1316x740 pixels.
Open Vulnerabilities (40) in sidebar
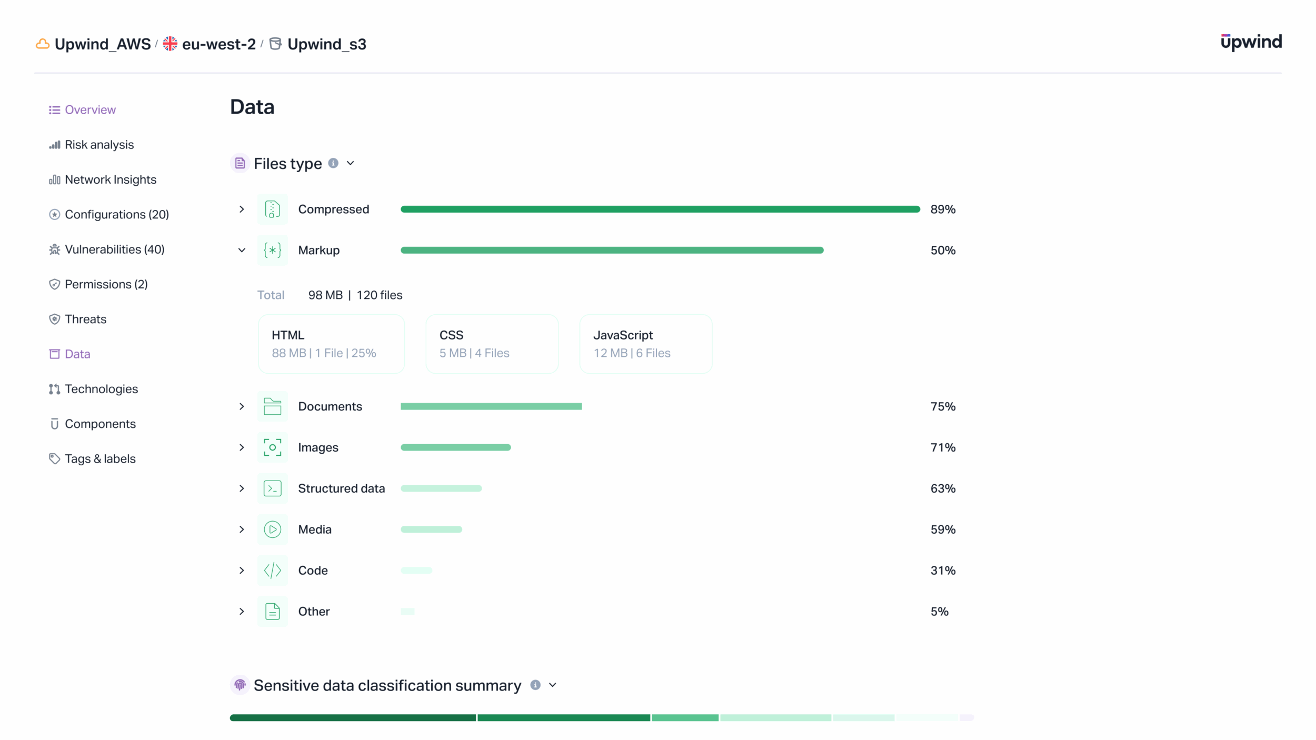click(x=114, y=249)
